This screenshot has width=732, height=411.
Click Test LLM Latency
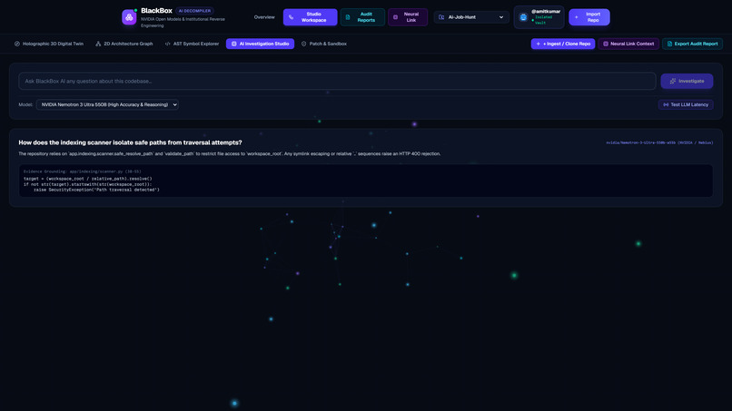[x=686, y=105]
